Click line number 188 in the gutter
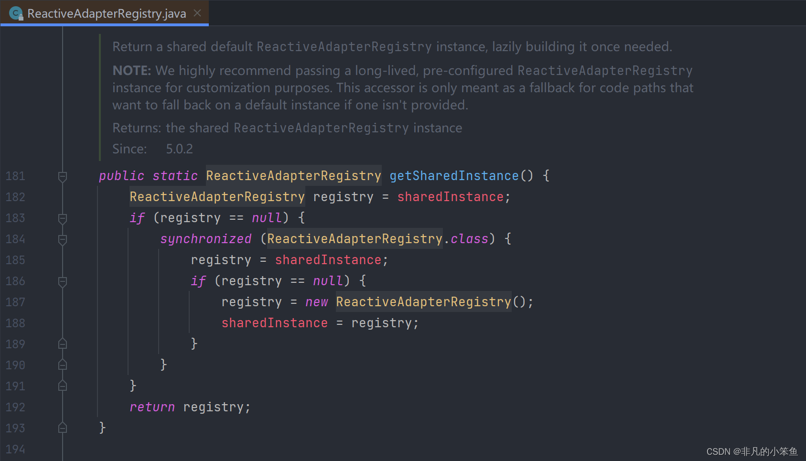This screenshot has width=806, height=461. [x=15, y=323]
